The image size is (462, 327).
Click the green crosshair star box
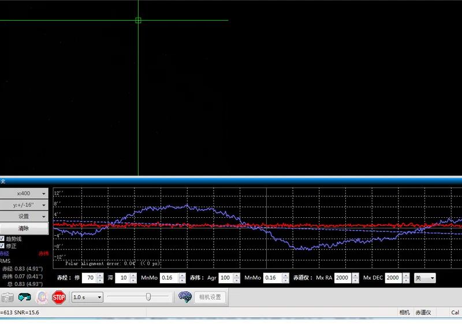click(x=138, y=20)
